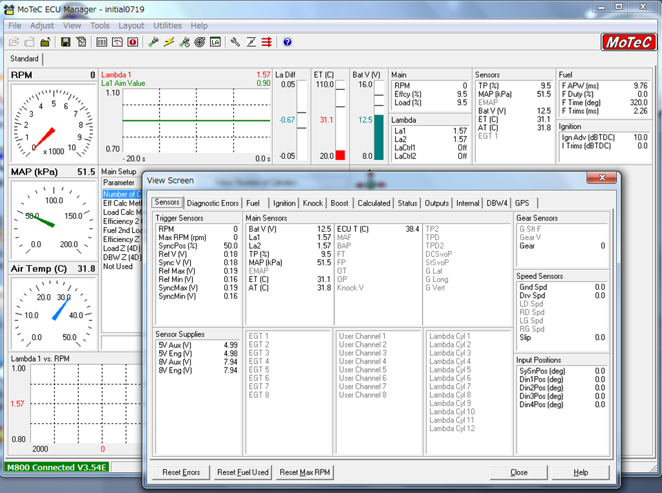
Task: Open the Layout menu
Action: 131,25
